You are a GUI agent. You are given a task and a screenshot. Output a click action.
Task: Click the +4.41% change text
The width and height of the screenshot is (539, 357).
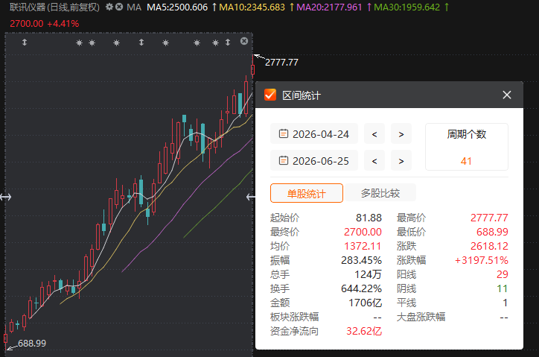(x=63, y=24)
